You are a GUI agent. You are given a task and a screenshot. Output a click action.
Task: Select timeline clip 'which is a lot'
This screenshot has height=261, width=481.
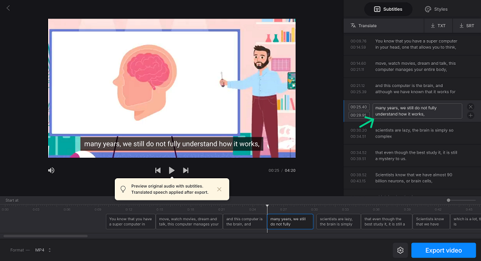click(465, 221)
